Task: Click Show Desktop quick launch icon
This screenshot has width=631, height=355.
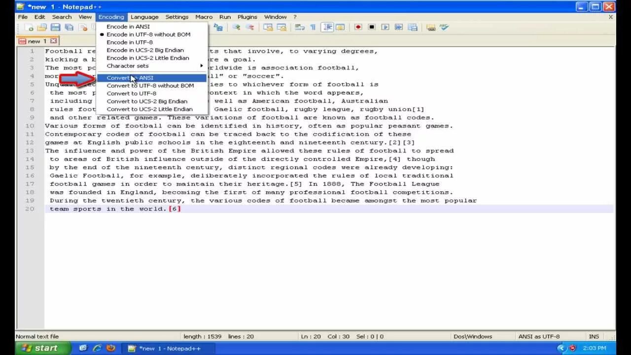Action: (83, 348)
